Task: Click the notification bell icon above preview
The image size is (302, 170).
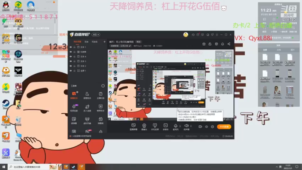Action: pyautogui.click(x=222, y=44)
